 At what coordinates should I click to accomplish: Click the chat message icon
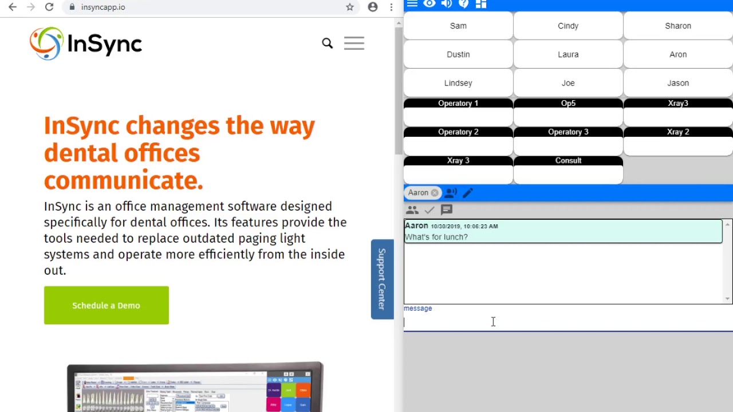point(447,210)
